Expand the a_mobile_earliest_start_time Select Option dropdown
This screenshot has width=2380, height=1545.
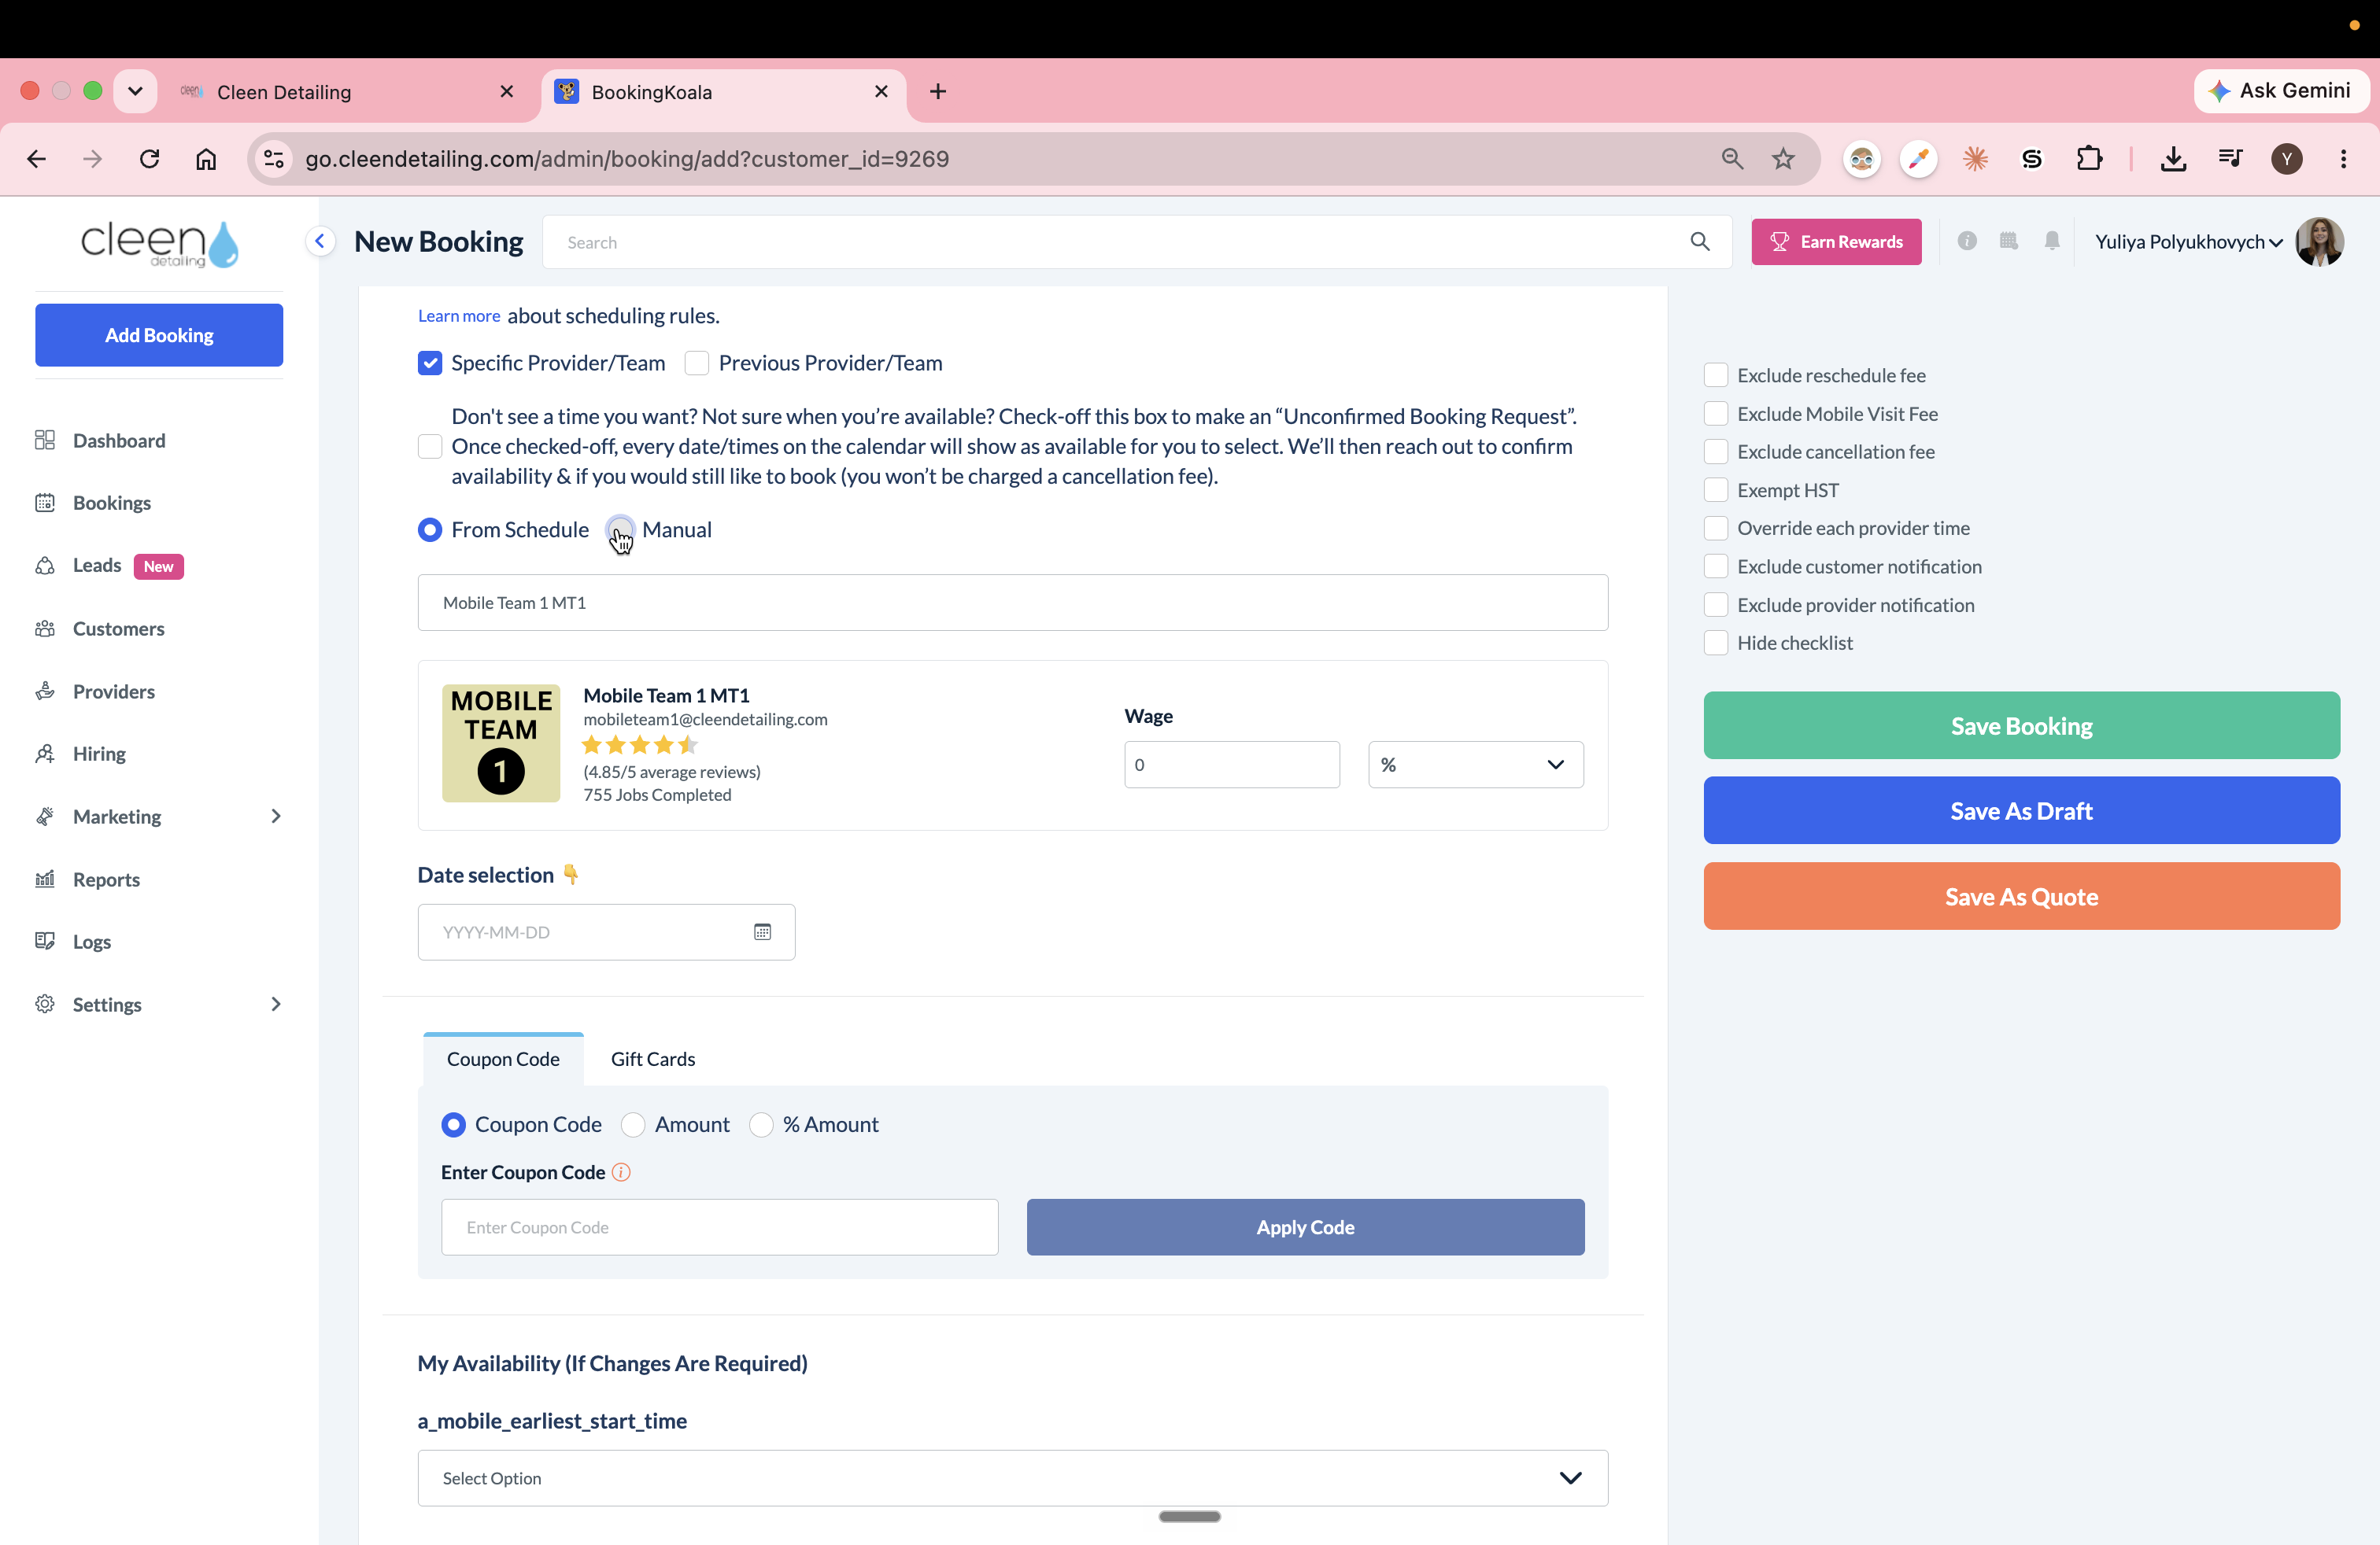pos(1012,1478)
